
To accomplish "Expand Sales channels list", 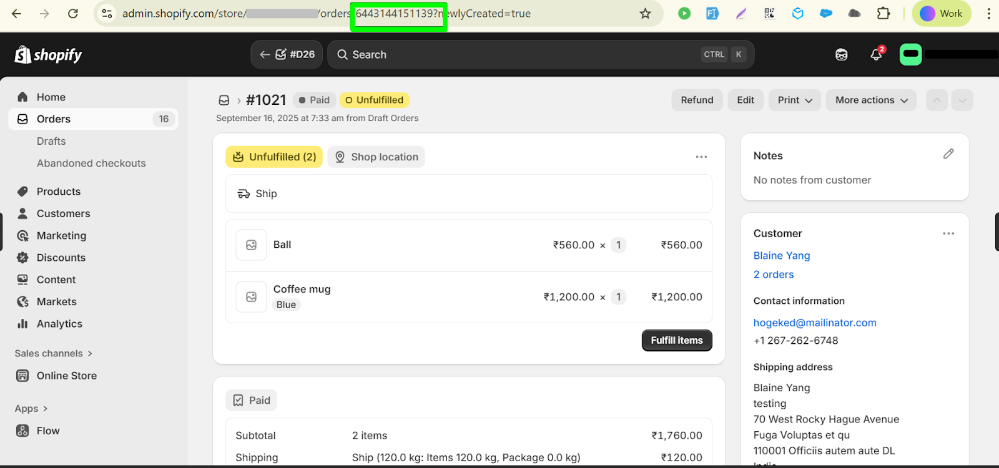I will point(54,353).
